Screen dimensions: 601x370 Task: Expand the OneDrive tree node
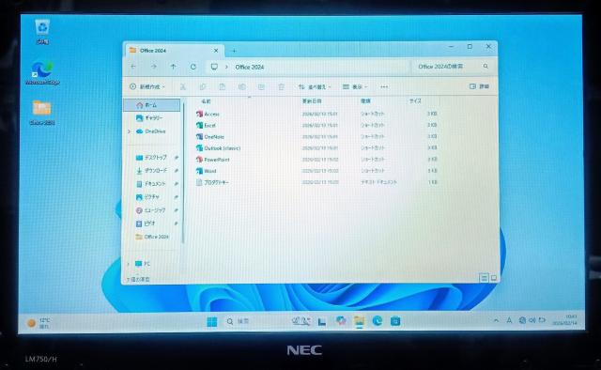pos(129,131)
